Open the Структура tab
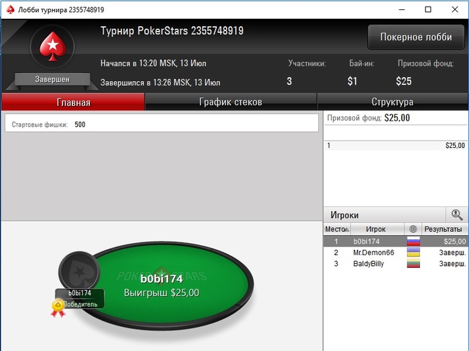Screen dimensions: 469x351 pyautogui.click(x=393, y=102)
